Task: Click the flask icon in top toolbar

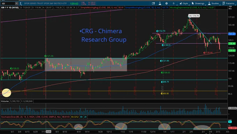Action: click(x=160, y=3)
